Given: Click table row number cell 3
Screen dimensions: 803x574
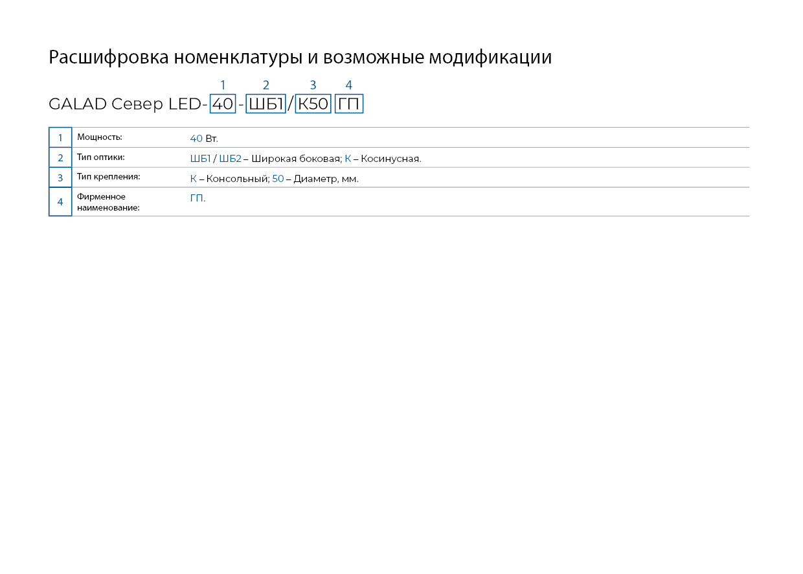Looking at the screenshot, I should (x=60, y=178).
